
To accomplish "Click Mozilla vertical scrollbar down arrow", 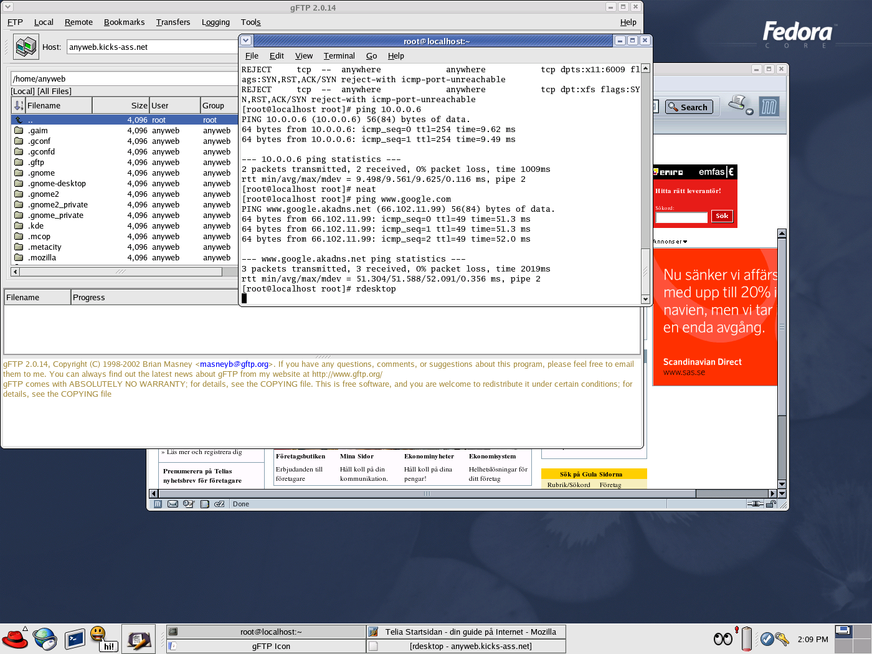I will click(x=782, y=484).
